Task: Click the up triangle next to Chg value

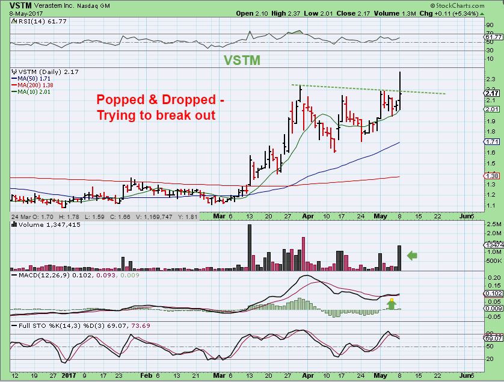Action: [x=482, y=13]
